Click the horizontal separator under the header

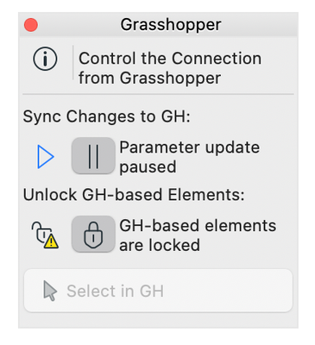click(158, 94)
